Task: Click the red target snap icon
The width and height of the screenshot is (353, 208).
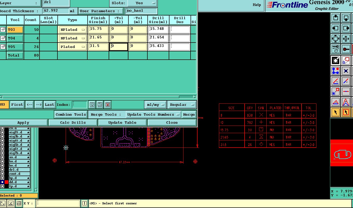Action: point(346,49)
